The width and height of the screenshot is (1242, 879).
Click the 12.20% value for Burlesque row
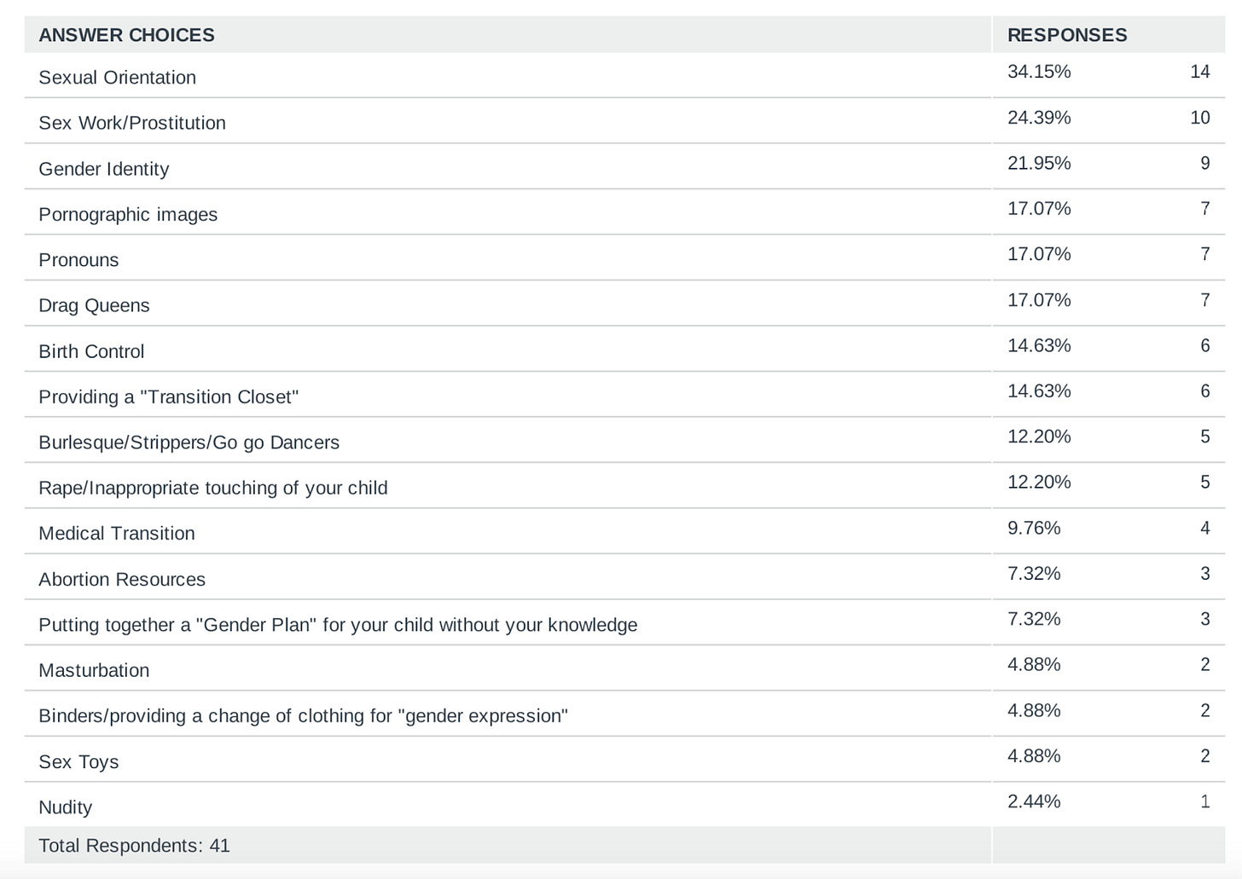[x=1039, y=437]
